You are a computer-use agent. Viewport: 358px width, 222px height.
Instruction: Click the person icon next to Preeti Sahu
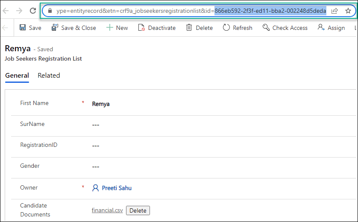[x=95, y=188]
